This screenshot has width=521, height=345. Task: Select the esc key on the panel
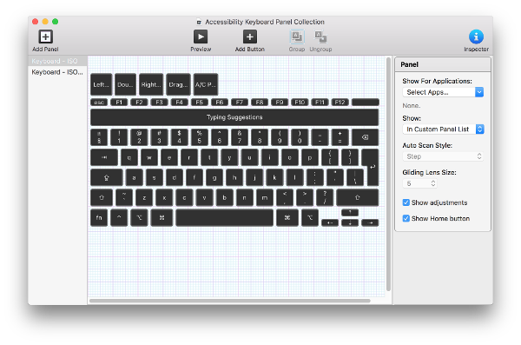[x=99, y=103]
